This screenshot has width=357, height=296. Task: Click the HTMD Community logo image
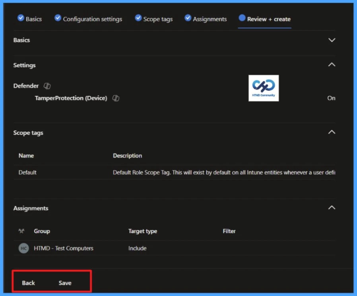pos(263,88)
